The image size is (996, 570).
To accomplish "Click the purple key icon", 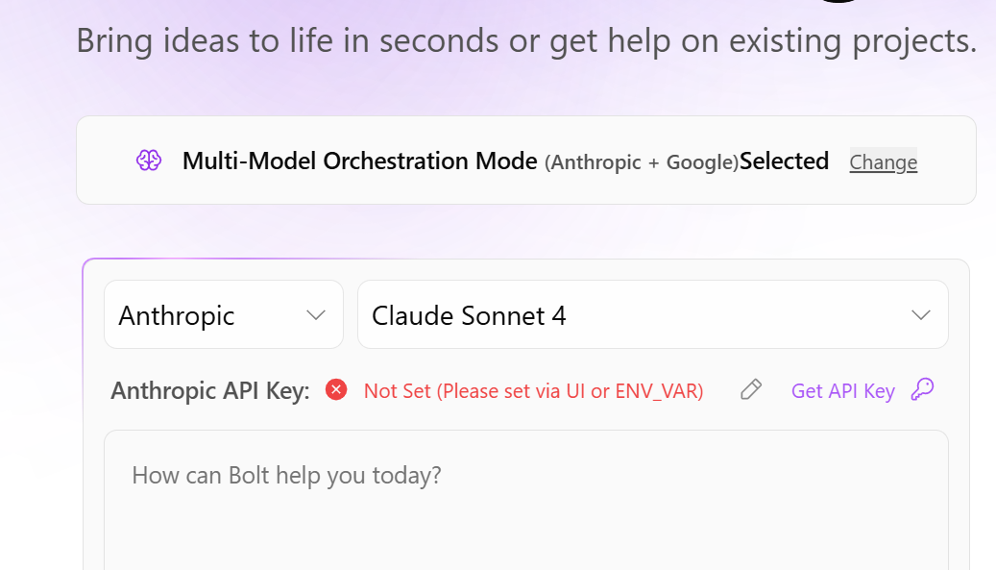I will point(922,389).
